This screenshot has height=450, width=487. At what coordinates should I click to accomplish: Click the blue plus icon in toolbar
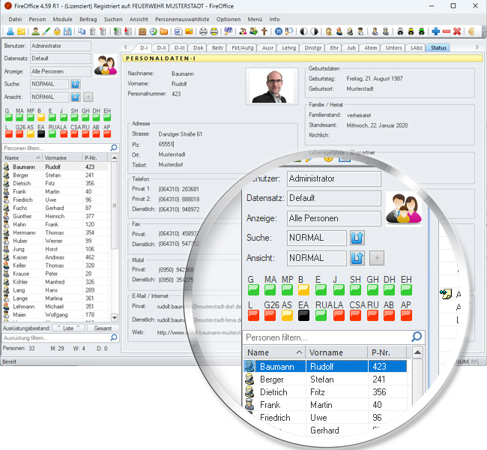click(436, 31)
